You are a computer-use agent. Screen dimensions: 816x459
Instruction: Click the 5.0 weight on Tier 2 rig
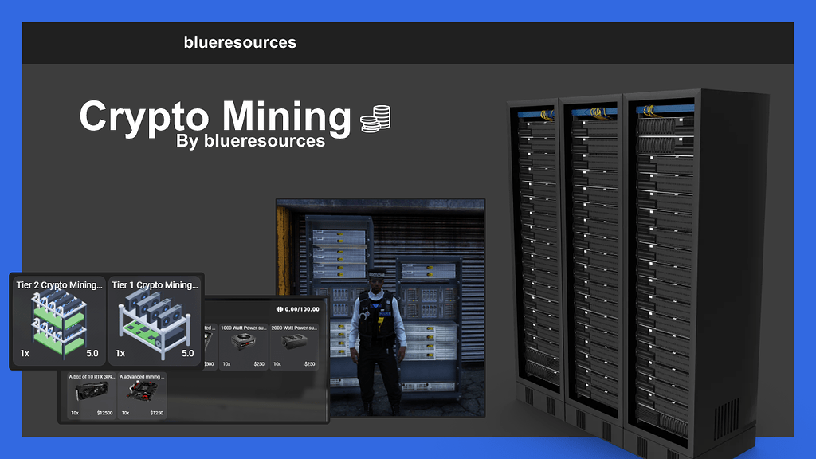92,353
